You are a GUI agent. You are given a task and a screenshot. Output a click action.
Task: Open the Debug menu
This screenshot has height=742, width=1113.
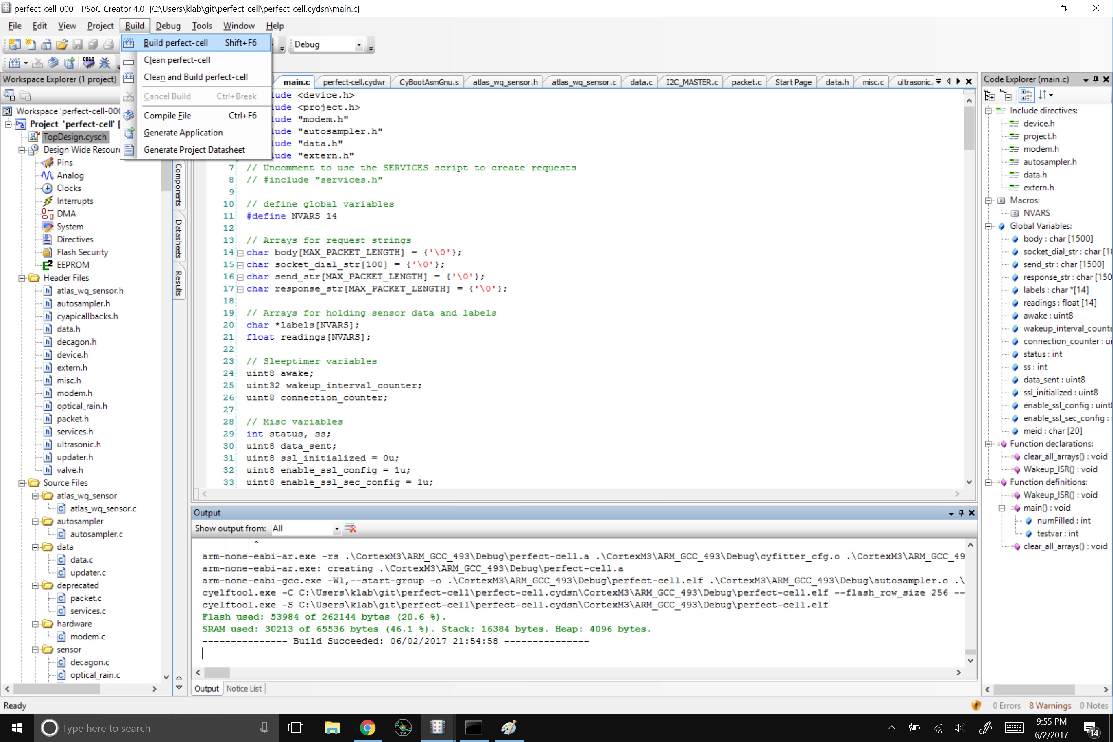pyautogui.click(x=168, y=26)
